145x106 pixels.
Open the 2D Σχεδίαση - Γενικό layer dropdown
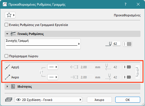[48, 100]
